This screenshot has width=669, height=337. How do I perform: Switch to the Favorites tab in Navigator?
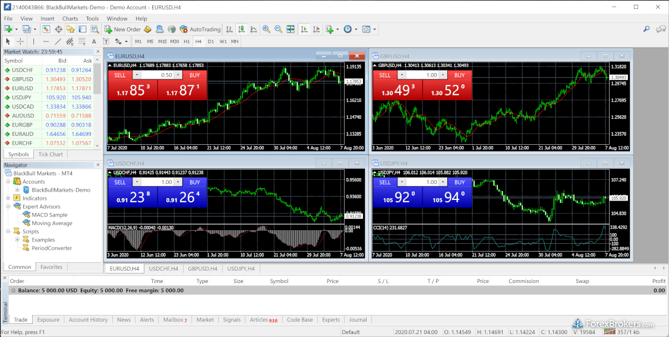pyautogui.click(x=51, y=267)
